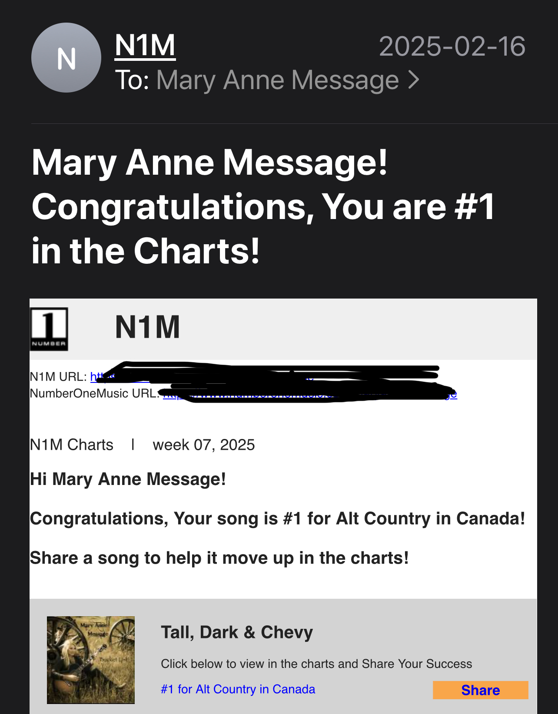Screen dimensions: 558x714
Task: Click the orange Share button
Action: (x=480, y=690)
